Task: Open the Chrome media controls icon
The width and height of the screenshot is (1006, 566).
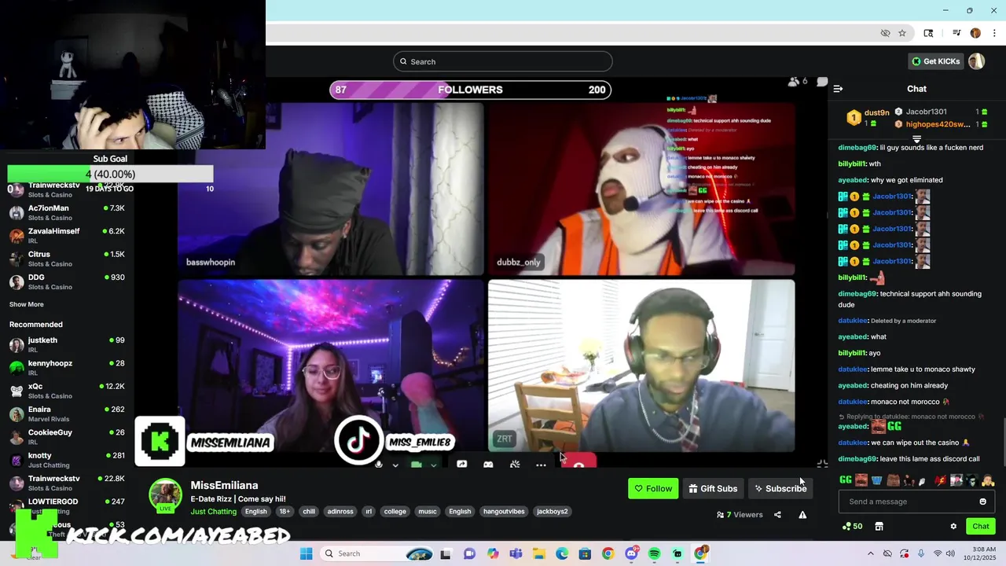Action: tap(956, 33)
